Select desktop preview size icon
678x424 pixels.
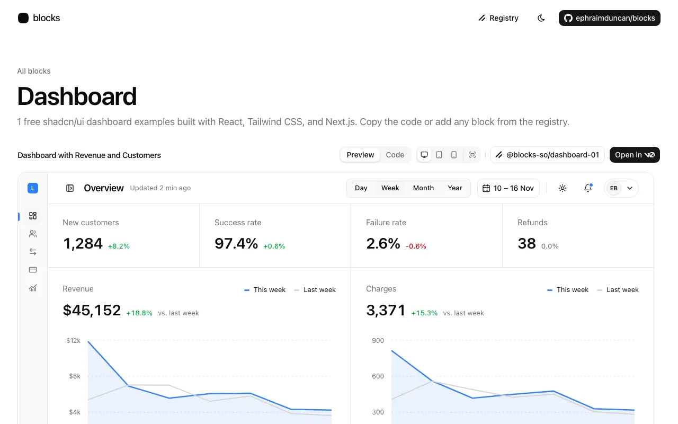click(x=424, y=155)
